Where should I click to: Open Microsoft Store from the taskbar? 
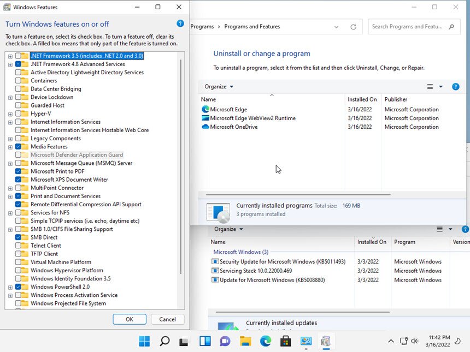285,341
